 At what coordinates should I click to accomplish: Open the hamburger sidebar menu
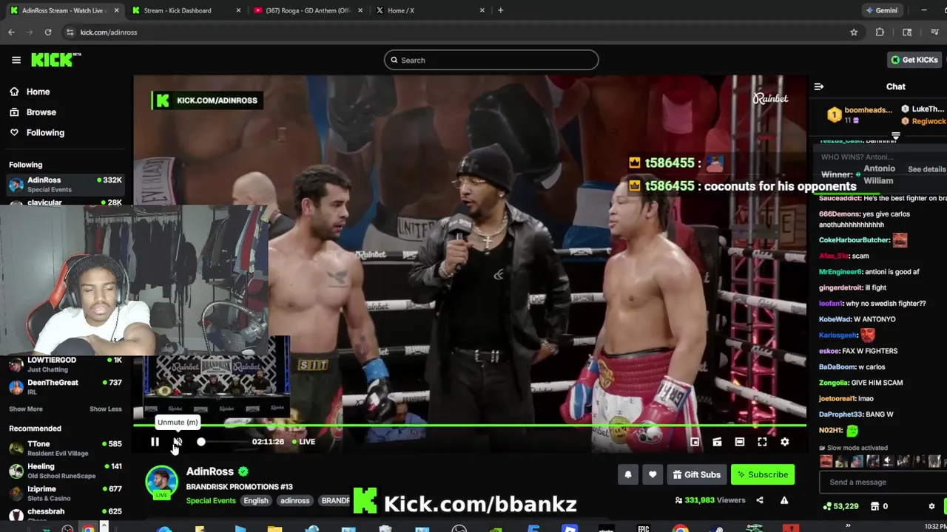[16, 60]
